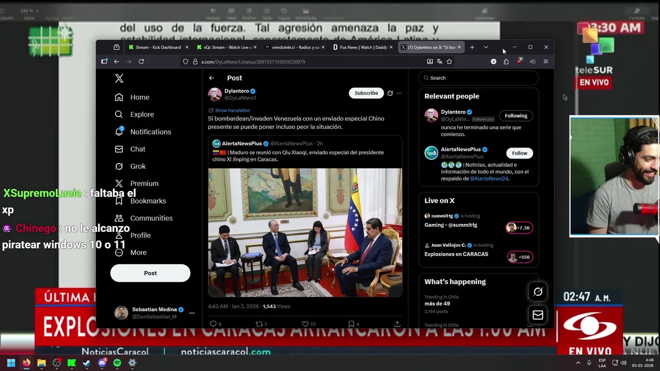660x371 pixels.
Task: Open summit1g Gaming live space
Action: coord(478,222)
